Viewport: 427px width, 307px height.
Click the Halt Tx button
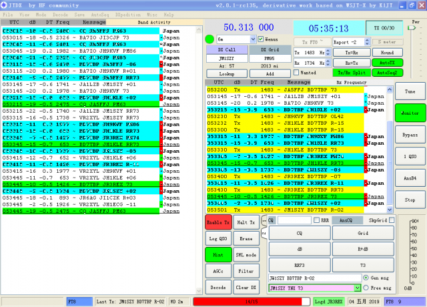pyautogui.click(x=246, y=222)
